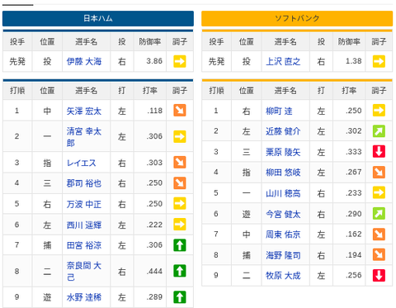Viewport: 396px width, 308px height.
Task: Click batting average .303 for レイエス
Action: [154, 163]
